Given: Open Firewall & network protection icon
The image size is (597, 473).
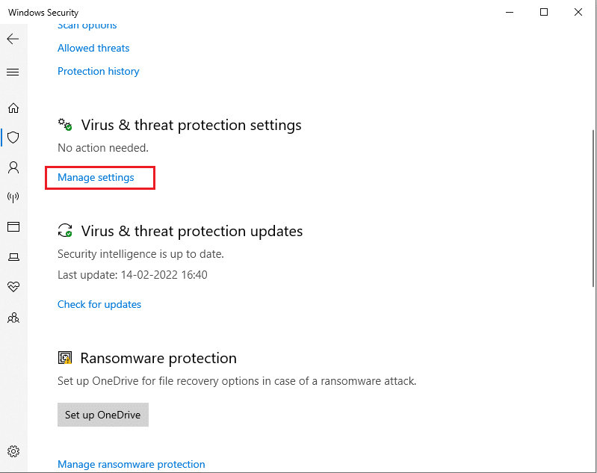Looking at the screenshot, I should 13,197.
